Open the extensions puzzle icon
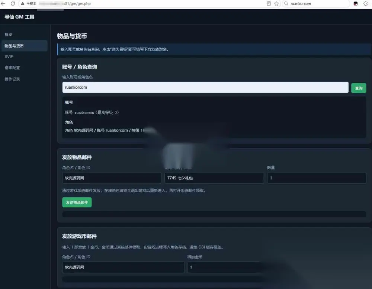The width and height of the screenshot is (372, 289). pos(366,4)
